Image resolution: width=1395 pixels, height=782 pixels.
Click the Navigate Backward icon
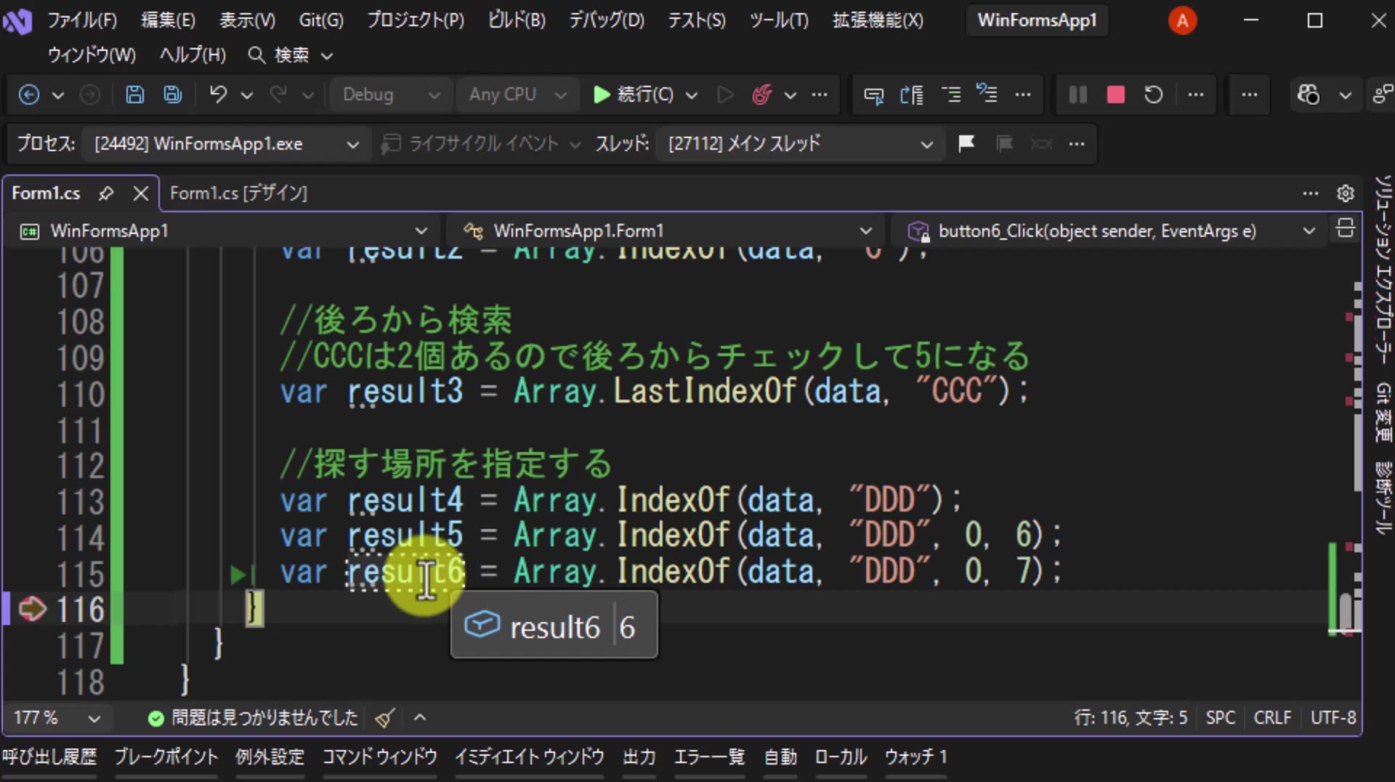point(29,94)
